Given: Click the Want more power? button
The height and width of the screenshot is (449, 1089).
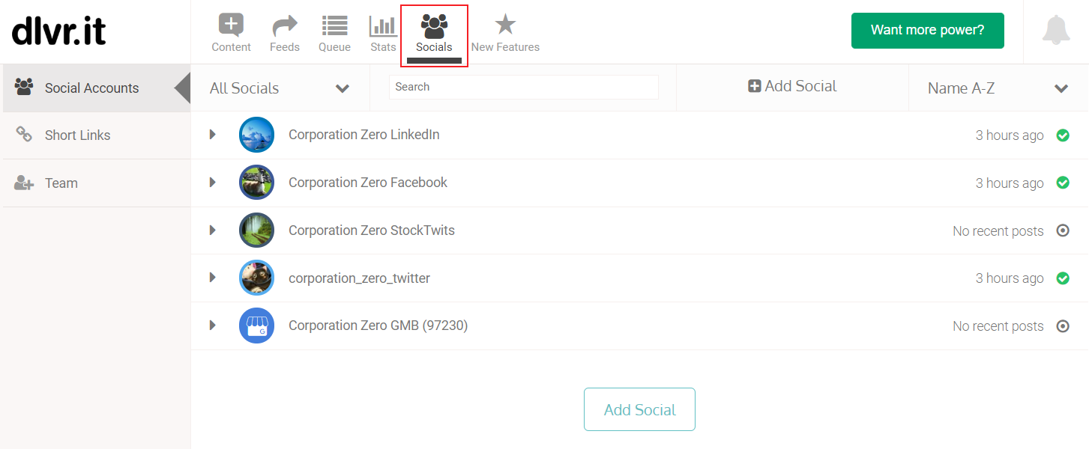Looking at the screenshot, I should (x=928, y=31).
